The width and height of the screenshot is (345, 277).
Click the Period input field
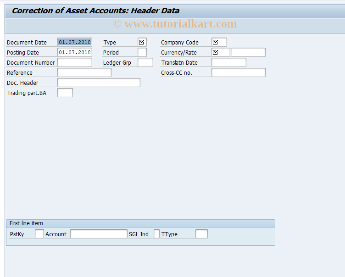142,52
